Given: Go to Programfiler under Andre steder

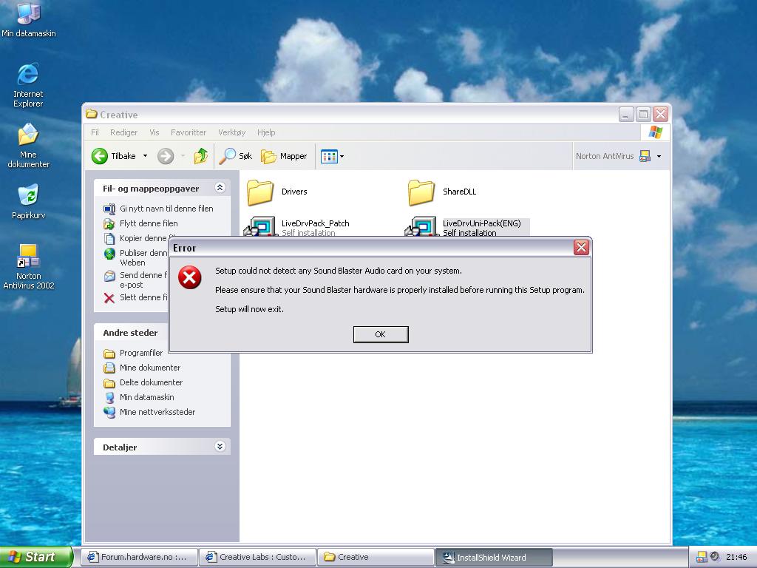Looking at the screenshot, I should coord(133,353).
